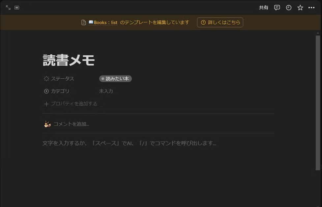322x207 pixels.
Task: Edit the 読書メモ page title
Action: [69, 60]
